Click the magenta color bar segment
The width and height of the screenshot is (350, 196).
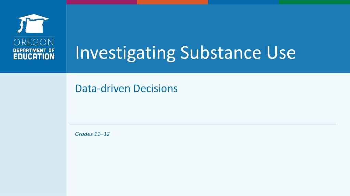(x=102, y=2)
